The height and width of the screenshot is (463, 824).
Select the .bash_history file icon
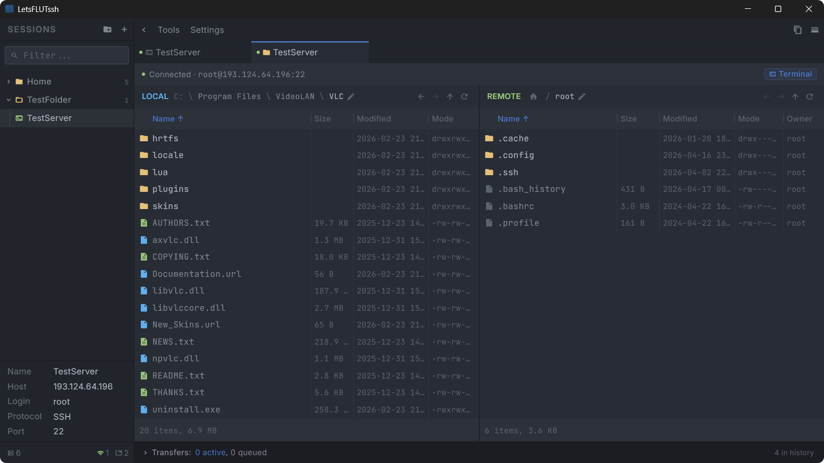pos(489,189)
